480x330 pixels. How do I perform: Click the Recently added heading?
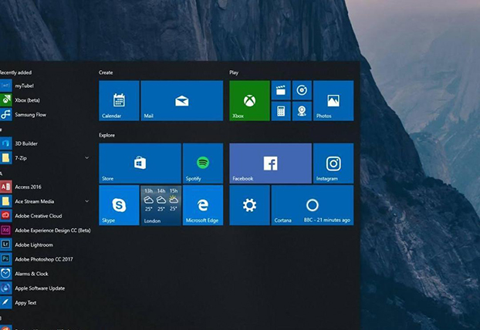click(x=15, y=72)
